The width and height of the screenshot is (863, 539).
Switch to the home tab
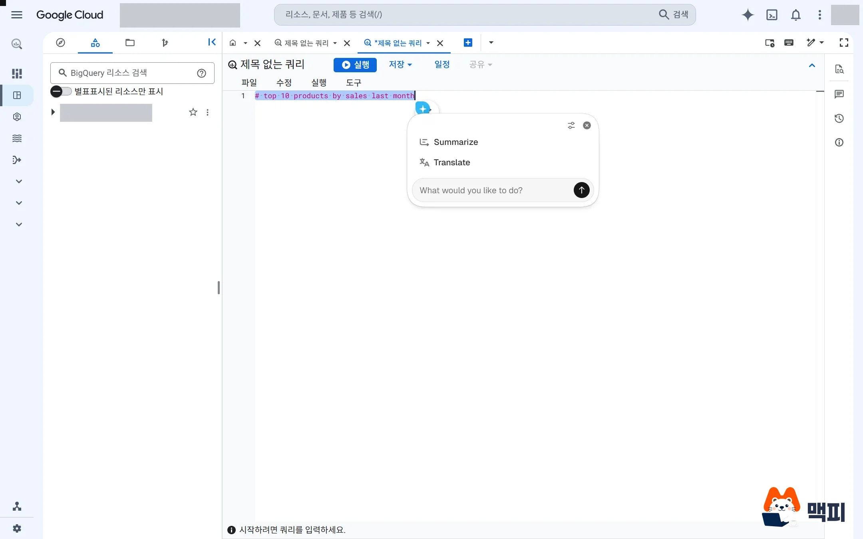(233, 43)
